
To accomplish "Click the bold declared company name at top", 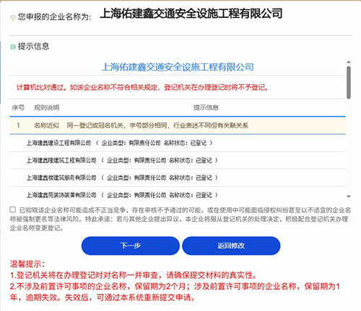I will pos(191,14).
